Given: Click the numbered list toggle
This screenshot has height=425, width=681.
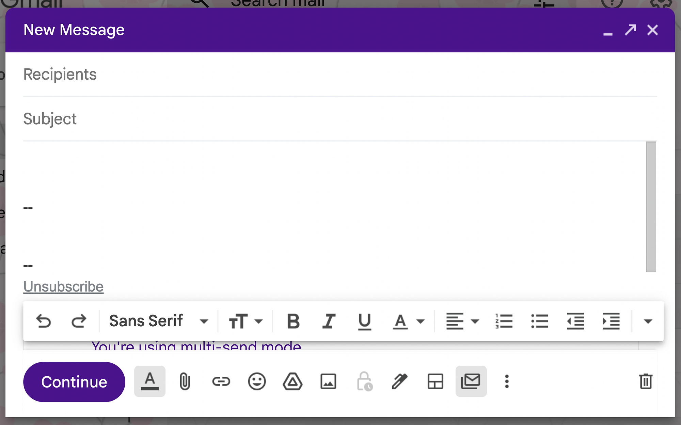Looking at the screenshot, I should (x=504, y=321).
